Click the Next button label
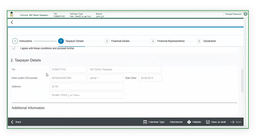This screenshot has height=140, width=255. click(238, 122)
